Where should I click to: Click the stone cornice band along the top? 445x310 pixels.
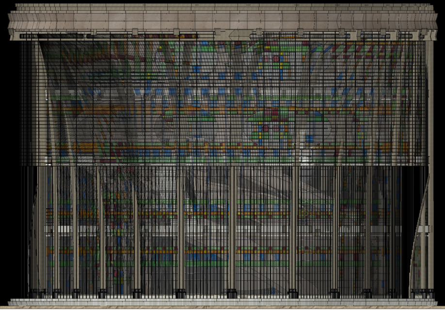pos(222,19)
